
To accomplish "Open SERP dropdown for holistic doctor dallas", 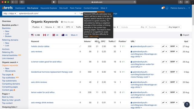I will [174, 46].
